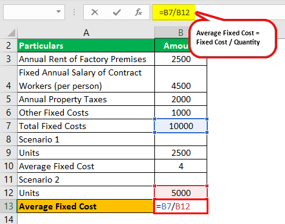Select row 6 header
Viewport: 285px width, 224px height.
pyautogui.click(x=9, y=113)
